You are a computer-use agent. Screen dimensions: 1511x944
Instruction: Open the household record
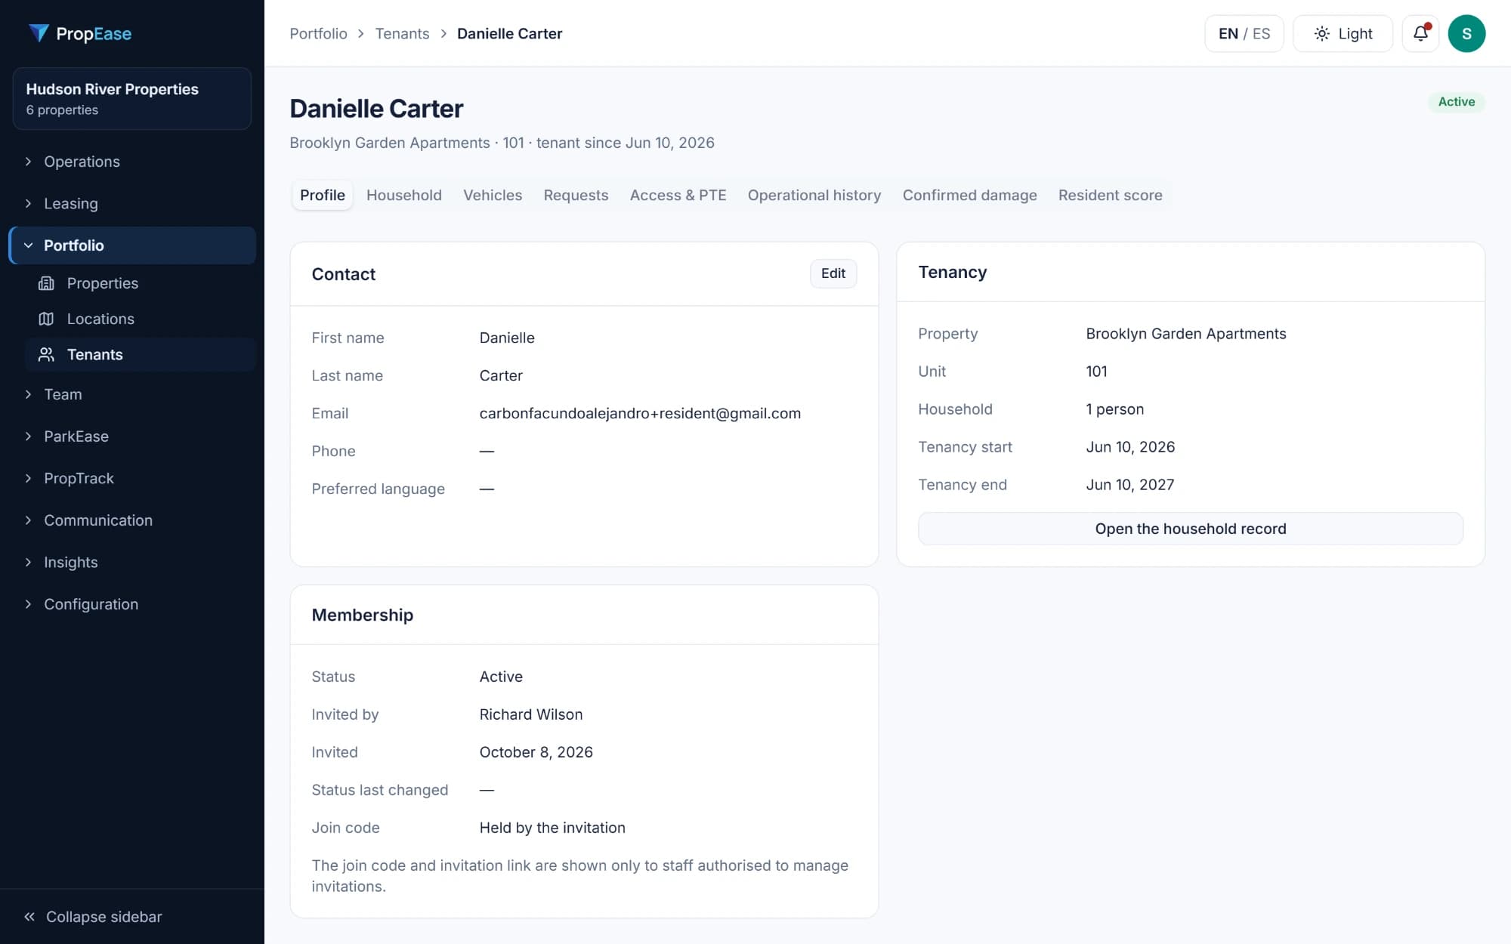pos(1191,529)
